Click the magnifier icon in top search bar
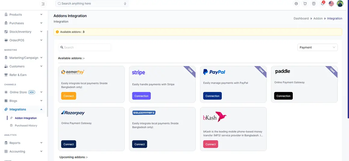 59,4
